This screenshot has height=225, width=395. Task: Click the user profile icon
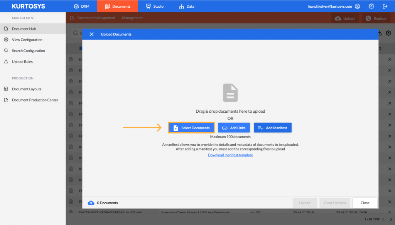pos(358,6)
